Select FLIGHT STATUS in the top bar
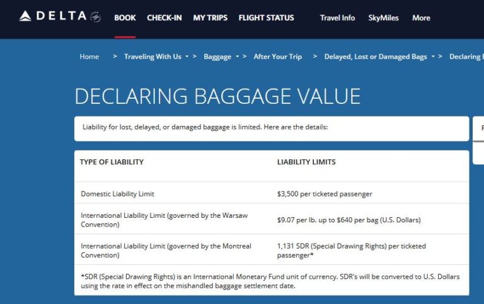484x304 pixels. pos(266,18)
